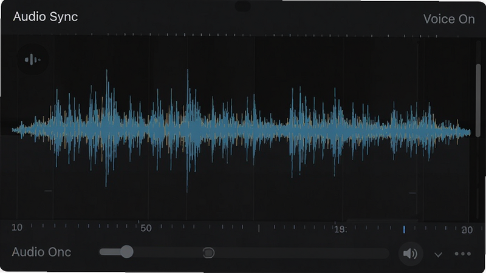This screenshot has height=273, width=486.
Task: Click the 18: label on timeline ruler
Action: 340,229
